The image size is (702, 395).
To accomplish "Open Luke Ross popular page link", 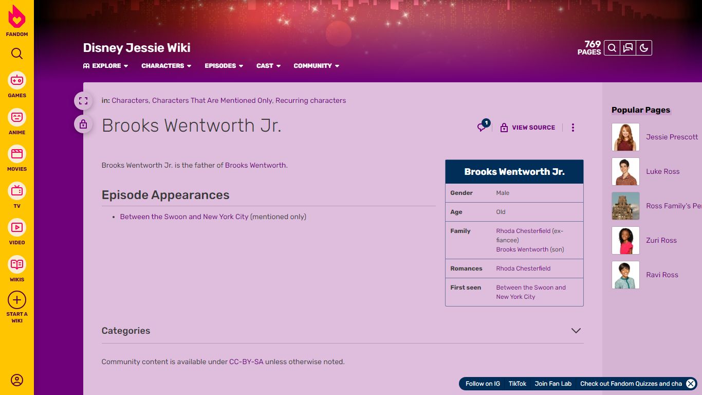I will 662,171.
